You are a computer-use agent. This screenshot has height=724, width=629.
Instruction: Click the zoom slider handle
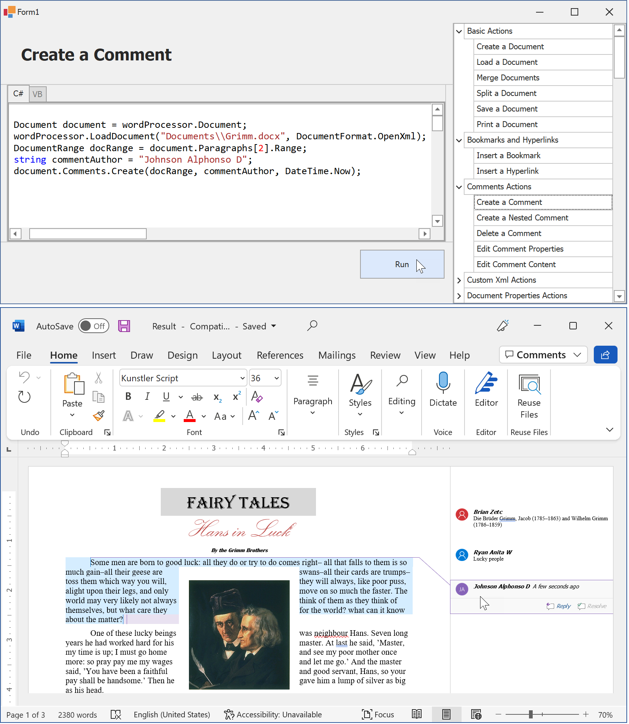pos(531,714)
